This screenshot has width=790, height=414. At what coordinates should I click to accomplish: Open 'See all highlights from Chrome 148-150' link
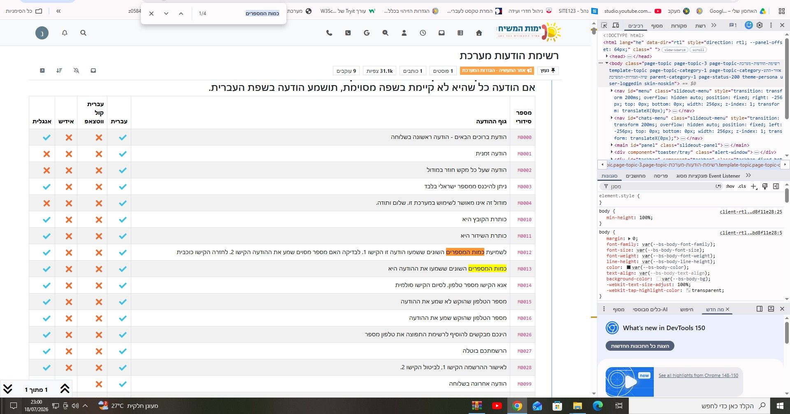point(698,375)
